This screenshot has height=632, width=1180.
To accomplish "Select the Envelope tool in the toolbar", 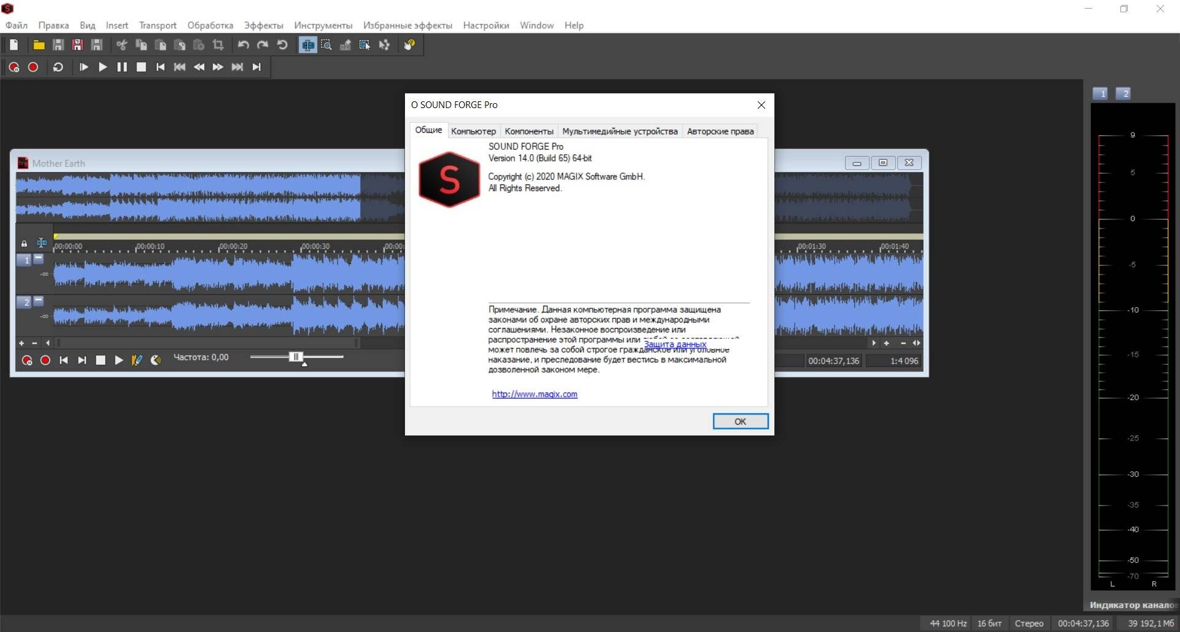I will coord(384,45).
